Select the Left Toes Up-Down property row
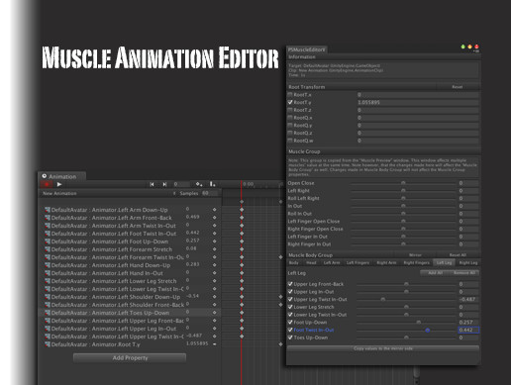This screenshot has width=511, height=385. (x=130, y=313)
